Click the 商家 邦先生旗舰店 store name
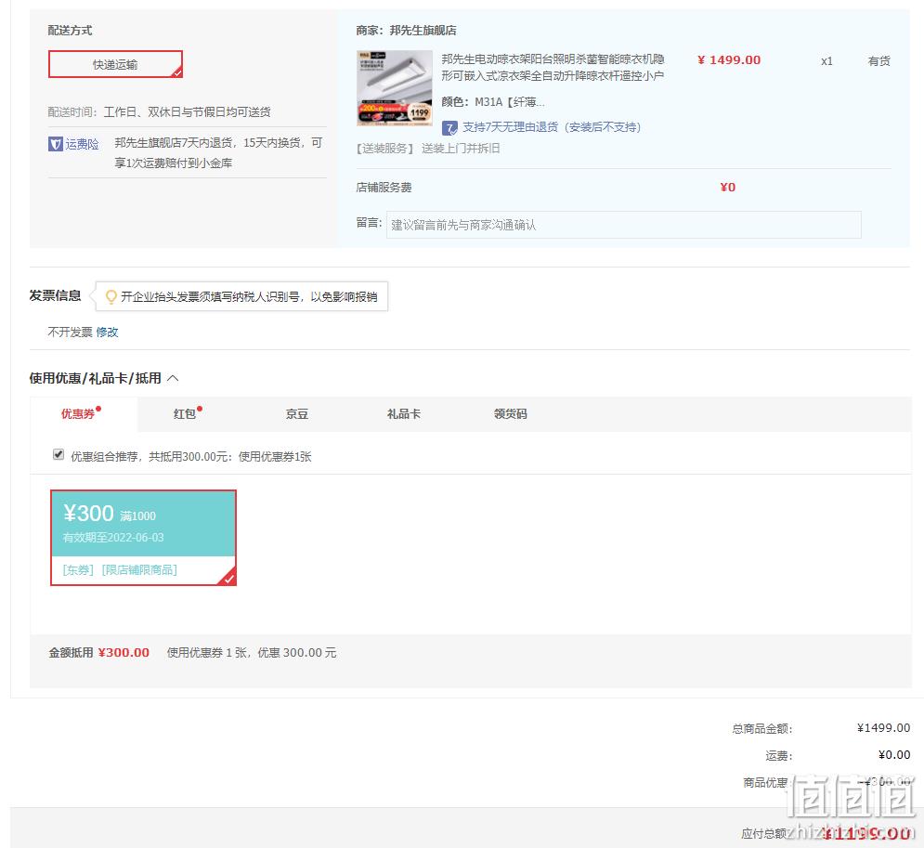 click(423, 30)
